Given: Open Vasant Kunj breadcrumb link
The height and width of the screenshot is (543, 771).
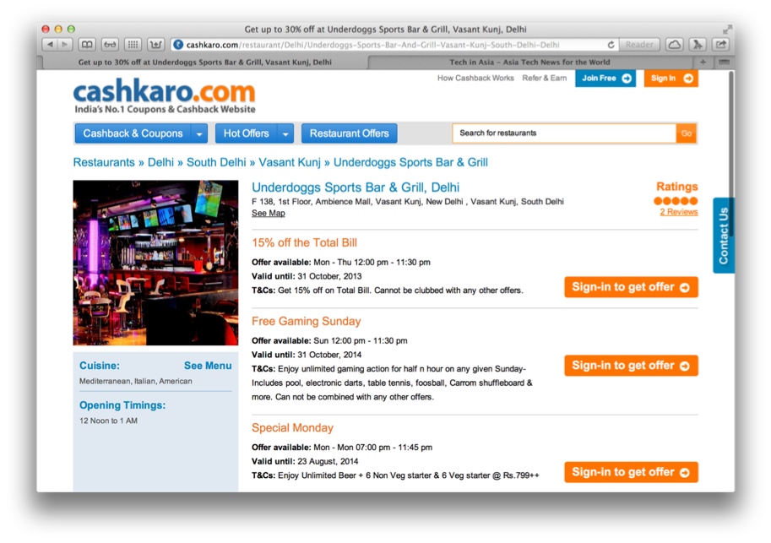Looking at the screenshot, I should 290,162.
